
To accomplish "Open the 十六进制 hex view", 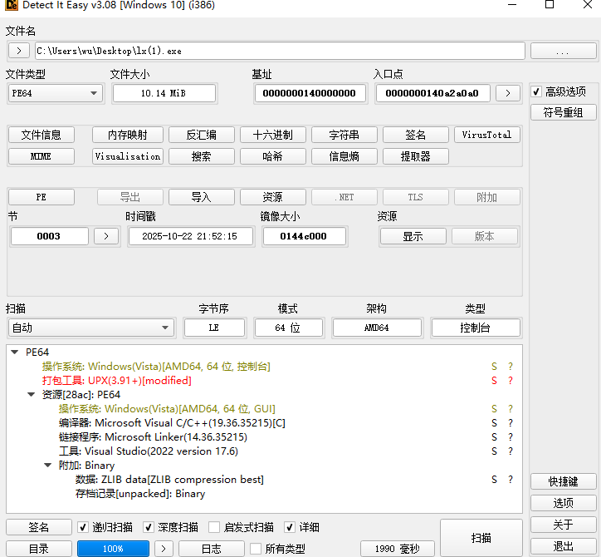I will pyautogui.click(x=272, y=135).
